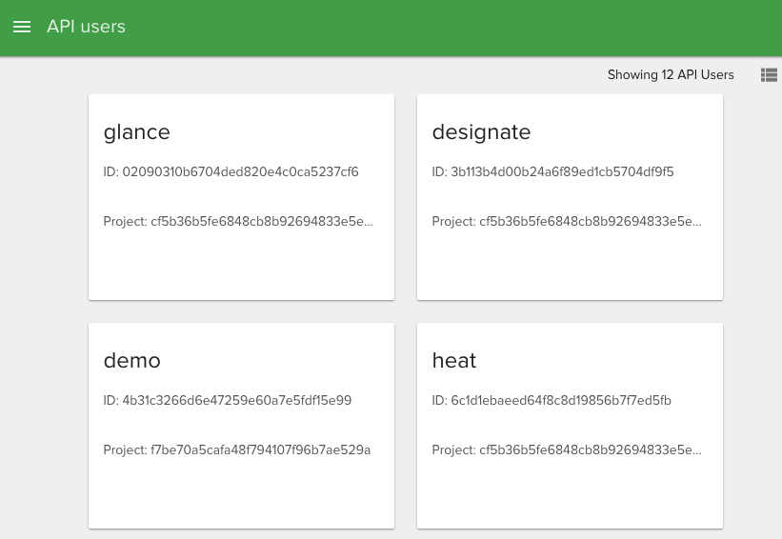
Task: Click the truncated project ID on designate card
Action: click(567, 222)
